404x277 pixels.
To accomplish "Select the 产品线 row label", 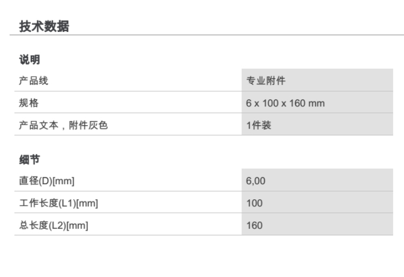I will (34, 81).
